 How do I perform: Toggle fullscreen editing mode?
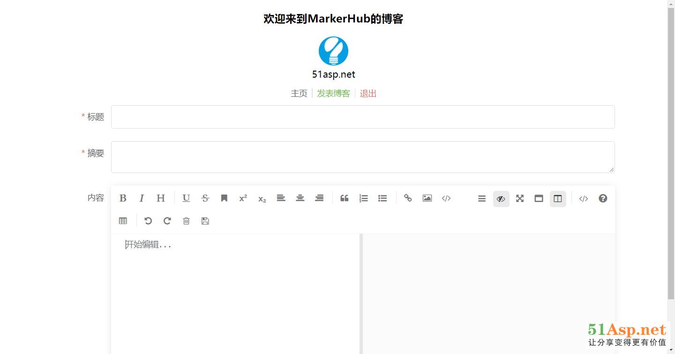tap(520, 198)
